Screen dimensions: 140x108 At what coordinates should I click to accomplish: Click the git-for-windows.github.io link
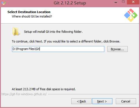[x=24, y=94]
